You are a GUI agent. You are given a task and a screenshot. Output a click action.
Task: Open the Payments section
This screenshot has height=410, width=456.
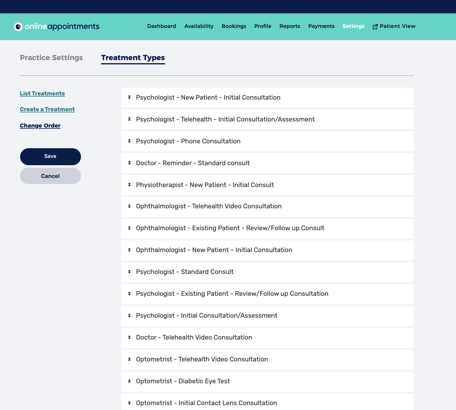pos(321,26)
